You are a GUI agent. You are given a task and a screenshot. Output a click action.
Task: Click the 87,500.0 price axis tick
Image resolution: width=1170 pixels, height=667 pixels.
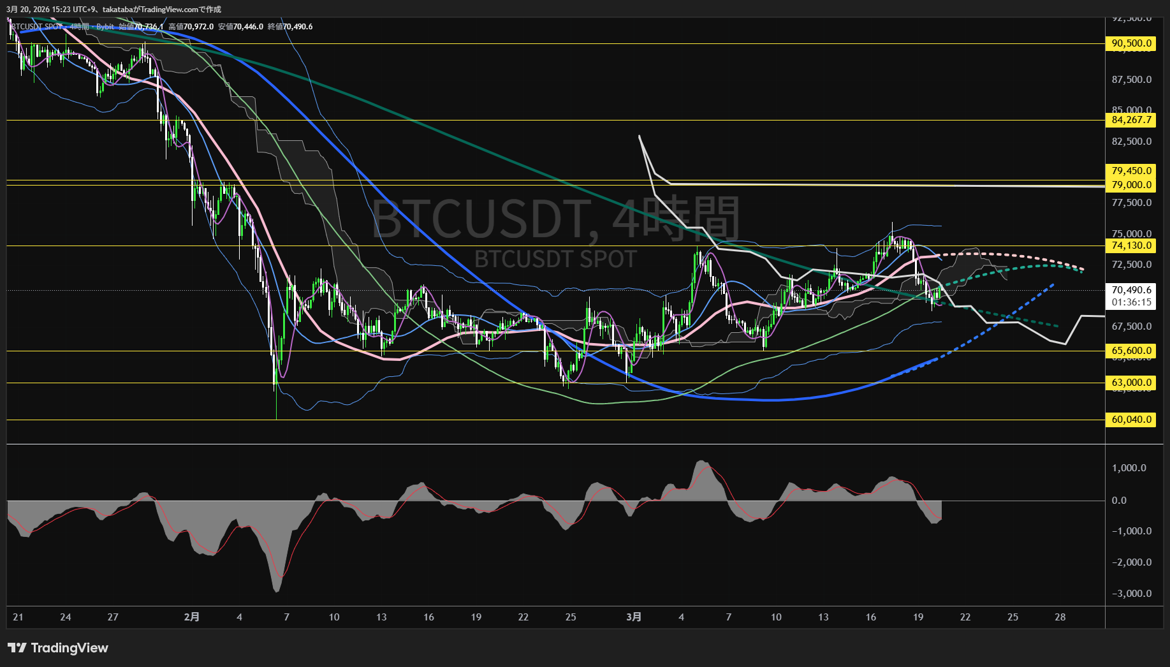[x=1131, y=80]
